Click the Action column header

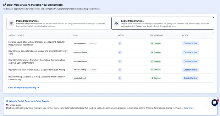pyautogui.click(x=185, y=35)
